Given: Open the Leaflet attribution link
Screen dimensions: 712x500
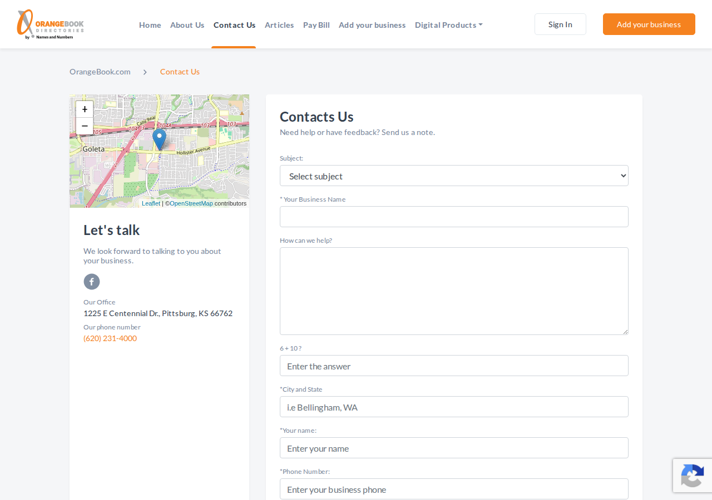Looking at the screenshot, I should [x=151, y=203].
